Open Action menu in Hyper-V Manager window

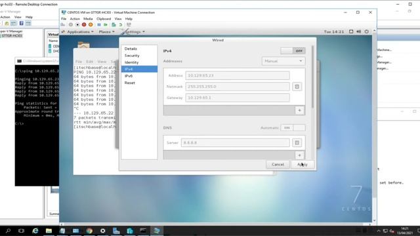[5, 17]
